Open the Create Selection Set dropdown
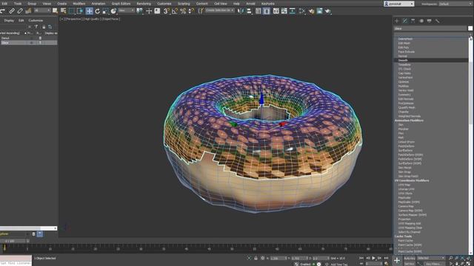The width and height of the screenshot is (474, 266). tap(220, 10)
